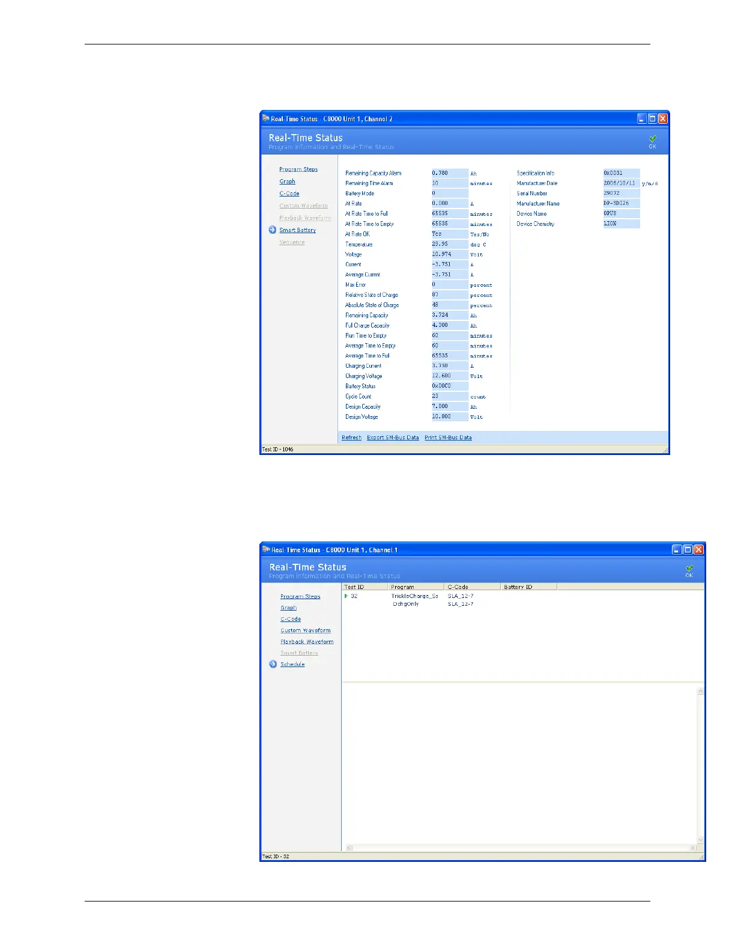Image resolution: width=735 pixels, height=952 pixels.
Task: Select the DchgOnly program row
Action: [x=406, y=604]
